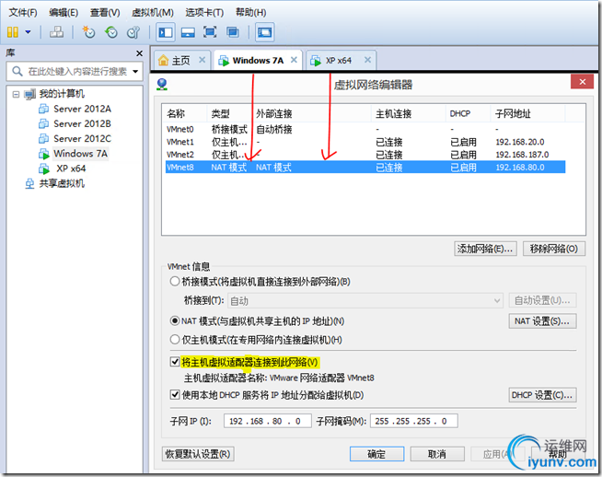
Task: Open the 虚拟机(M) menu
Action: coord(153,13)
